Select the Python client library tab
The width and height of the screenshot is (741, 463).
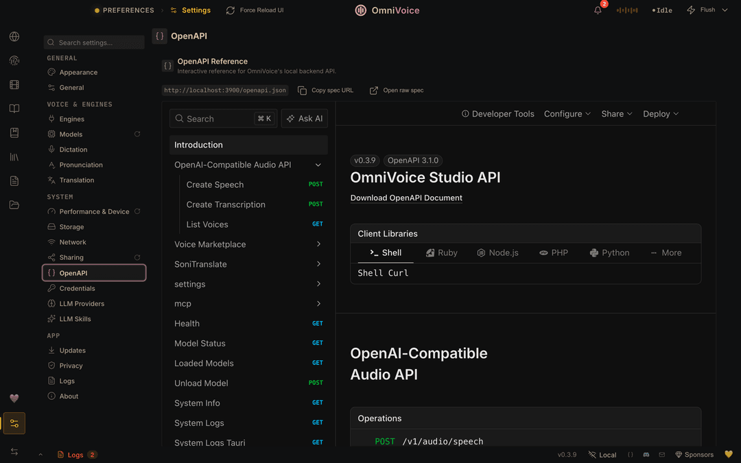609,252
